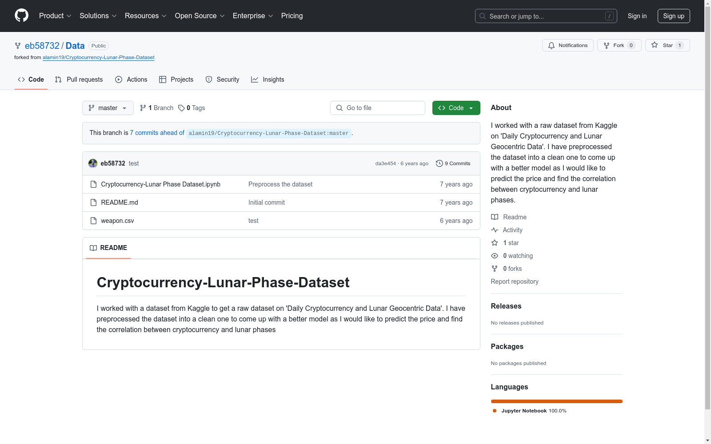Click the Security shield icon

tap(209, 79)
